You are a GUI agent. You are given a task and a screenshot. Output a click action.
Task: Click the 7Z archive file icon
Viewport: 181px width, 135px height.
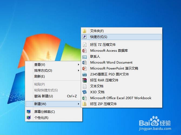coord(85,44)
